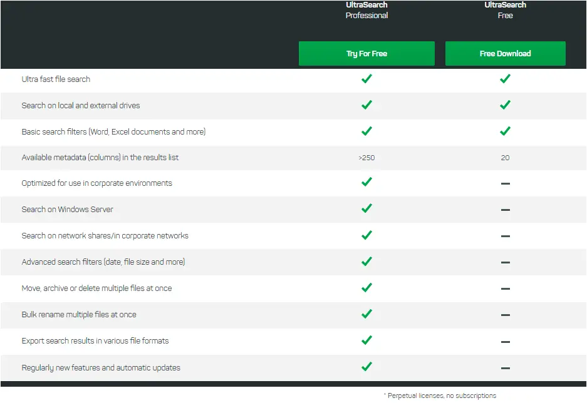Click 'Move, archive or delete multiple files' label
Screen dimensions: 587x403
coord(96,288)
